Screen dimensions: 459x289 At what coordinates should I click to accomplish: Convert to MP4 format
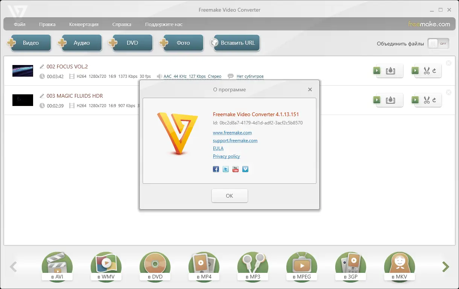204,267
